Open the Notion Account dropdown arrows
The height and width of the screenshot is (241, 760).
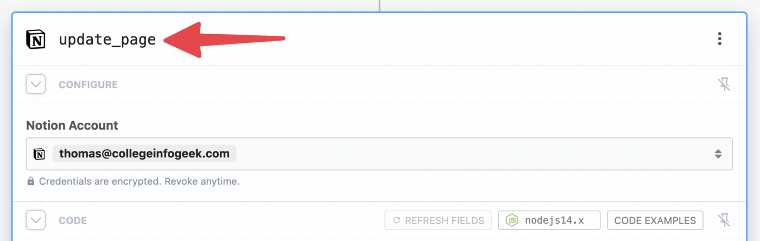(718, 154)
